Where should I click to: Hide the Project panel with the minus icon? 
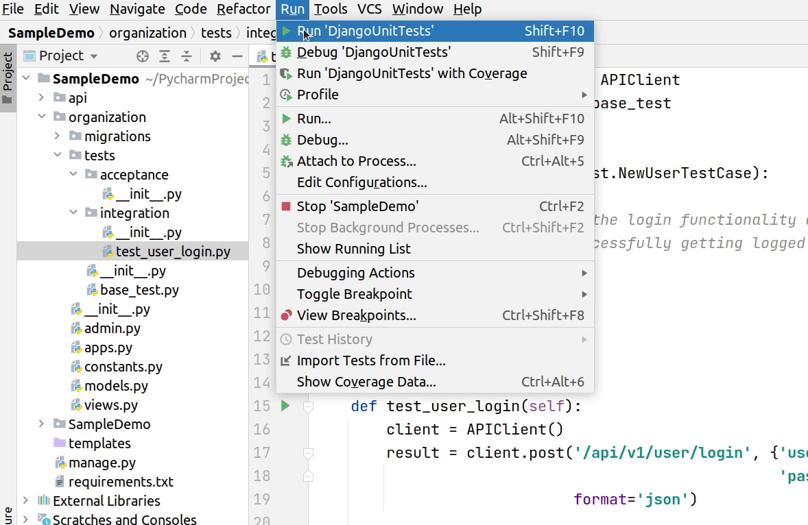coord(236,56)
